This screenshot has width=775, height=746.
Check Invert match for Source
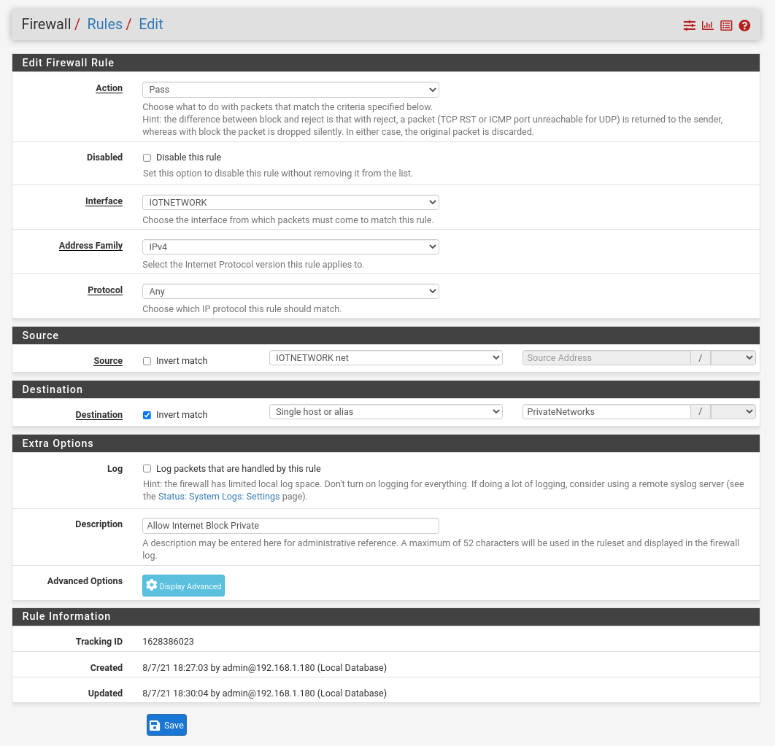147,360
